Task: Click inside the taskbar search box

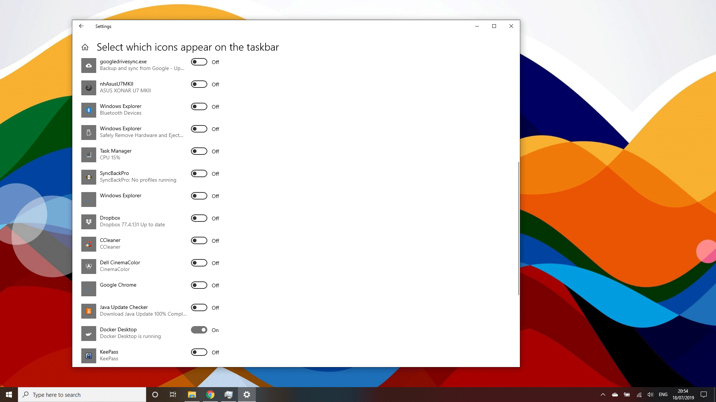Action: [82, 394]
